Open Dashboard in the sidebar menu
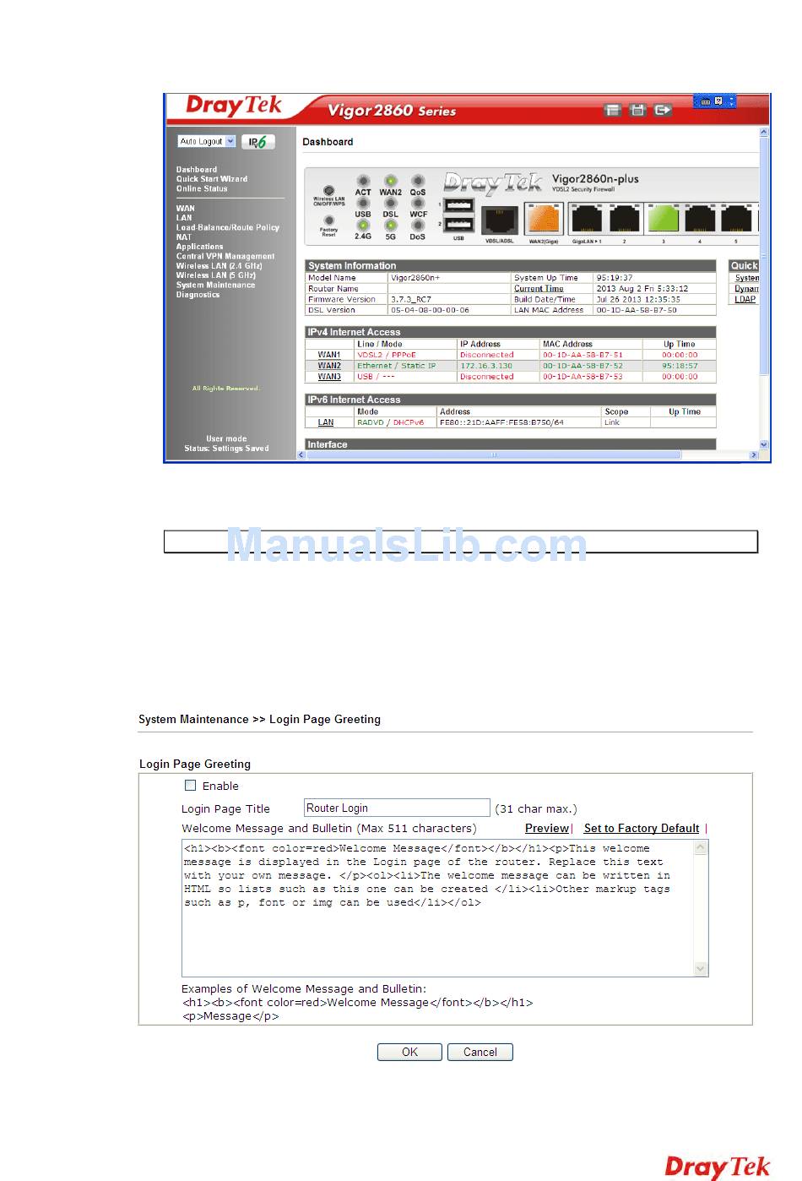This screenshot has width=802, height=1181. [196, 170]
